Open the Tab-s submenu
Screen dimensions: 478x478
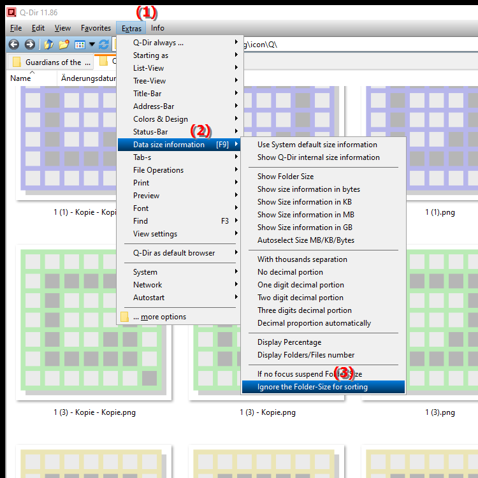179,157
